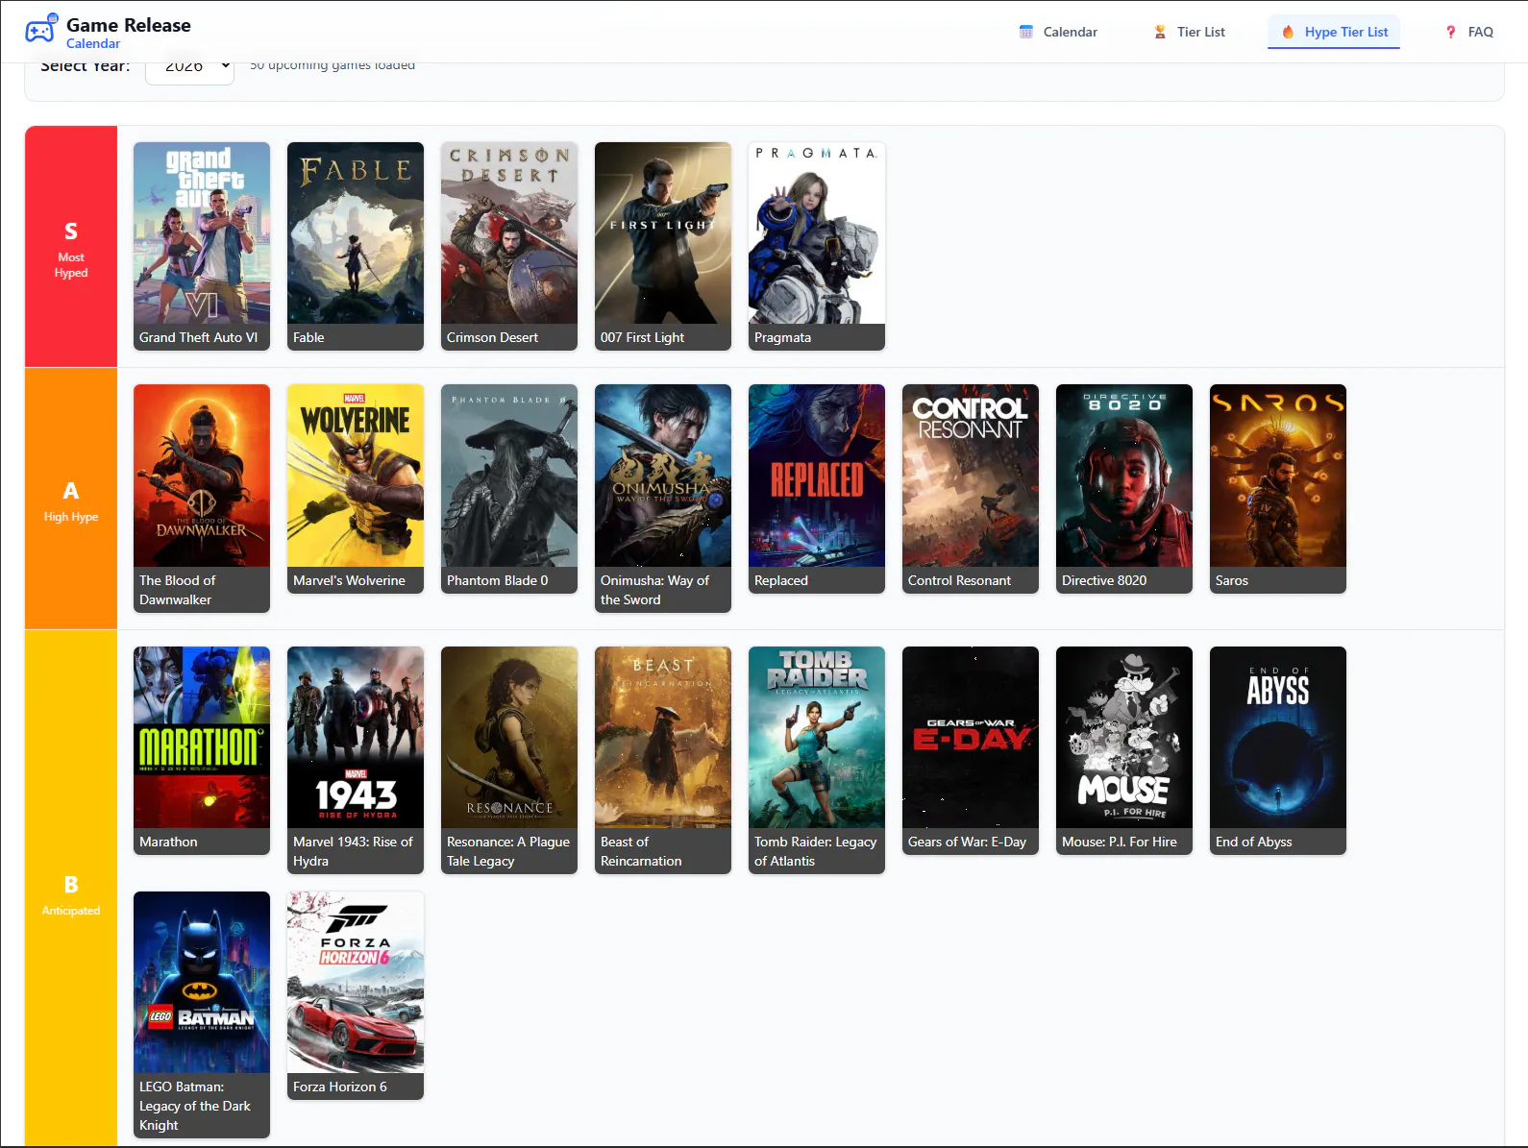Open The Blood of Dawnwalker card
This screenshot has height=1148, width=1528.
[x=202, y=499]
